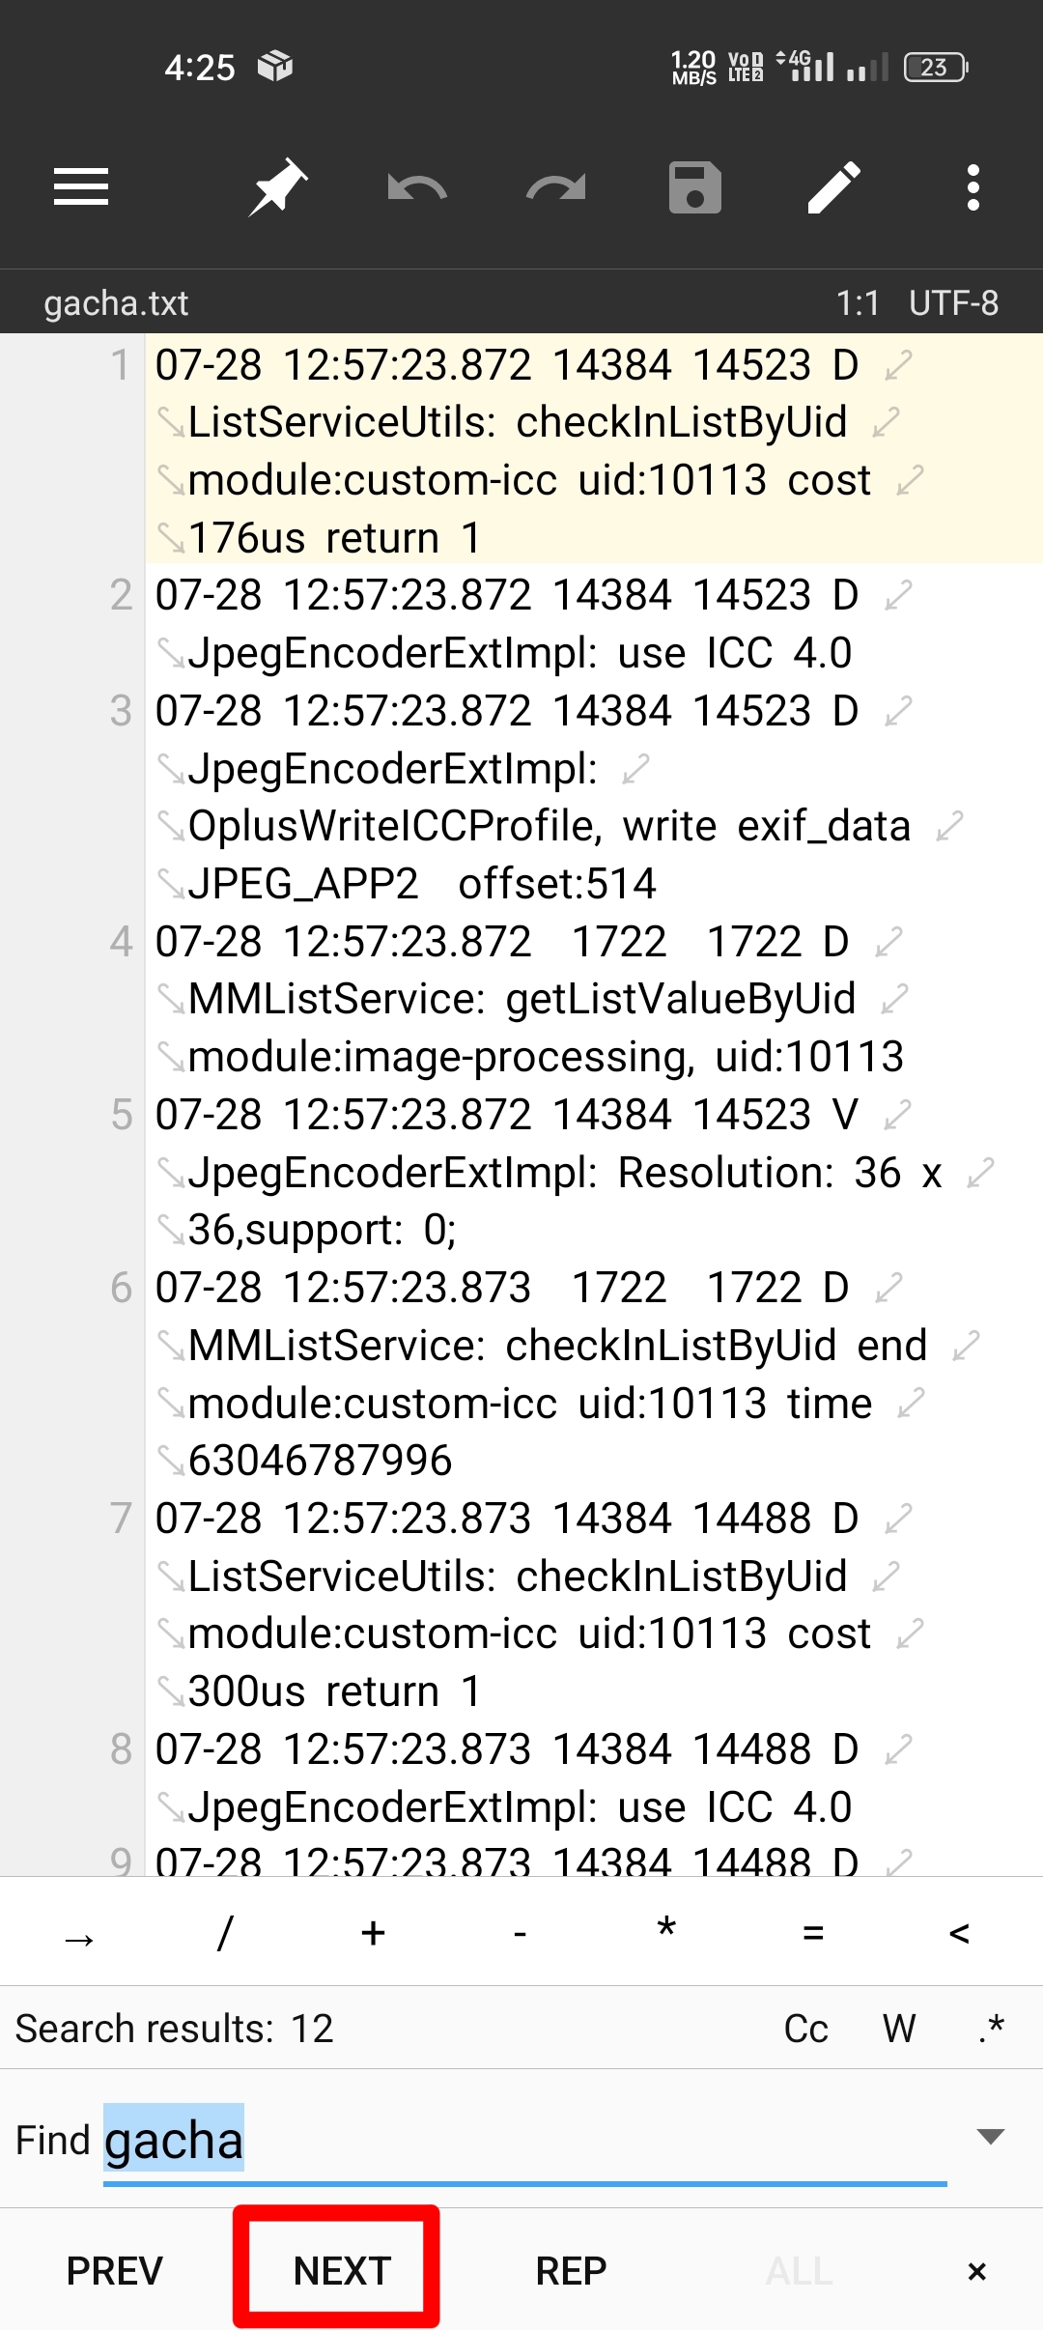Go to PREV search result
The width and height of the screenshot is (1043, 2330).
[x=114, y=2271]
